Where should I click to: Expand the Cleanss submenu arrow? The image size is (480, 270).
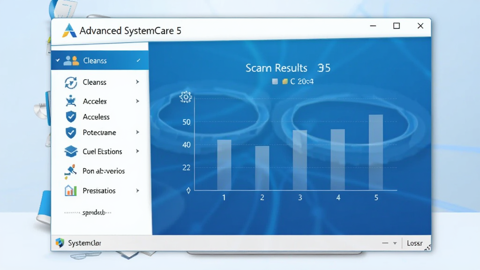(137, 82)
